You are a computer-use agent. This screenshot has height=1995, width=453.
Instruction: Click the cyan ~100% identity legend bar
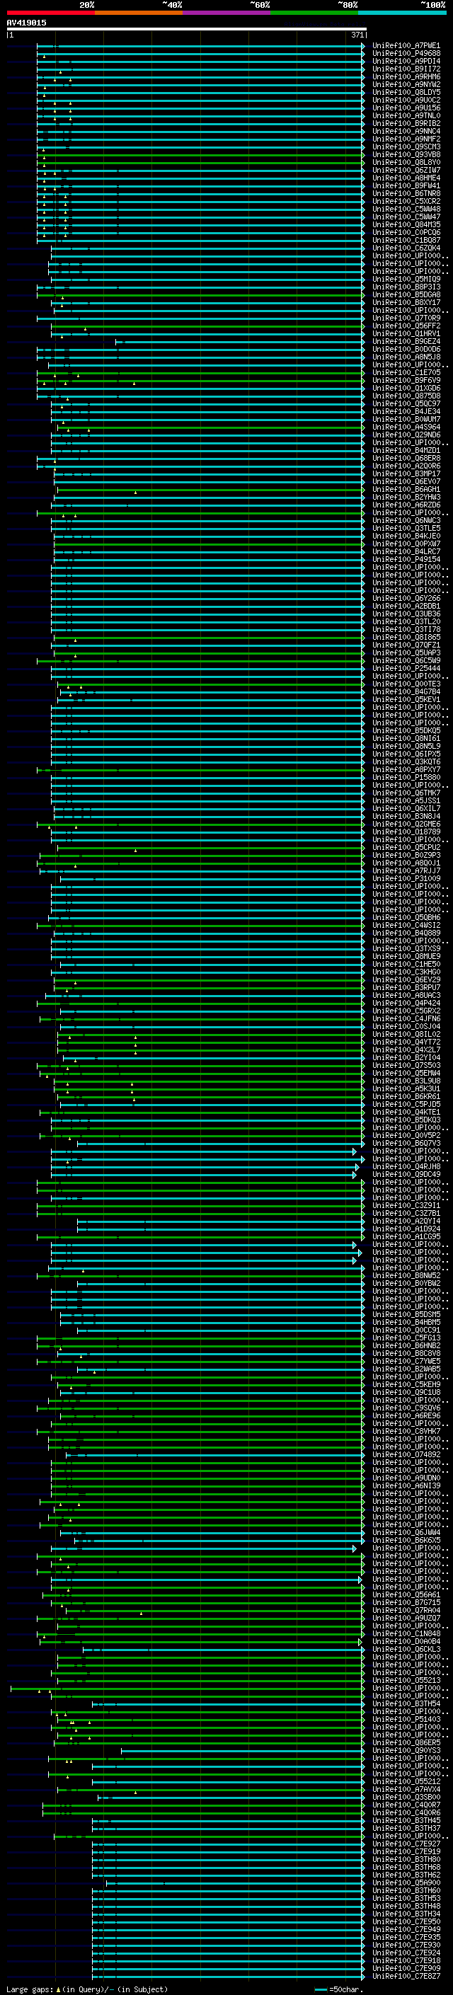click(x=402, y=13)
